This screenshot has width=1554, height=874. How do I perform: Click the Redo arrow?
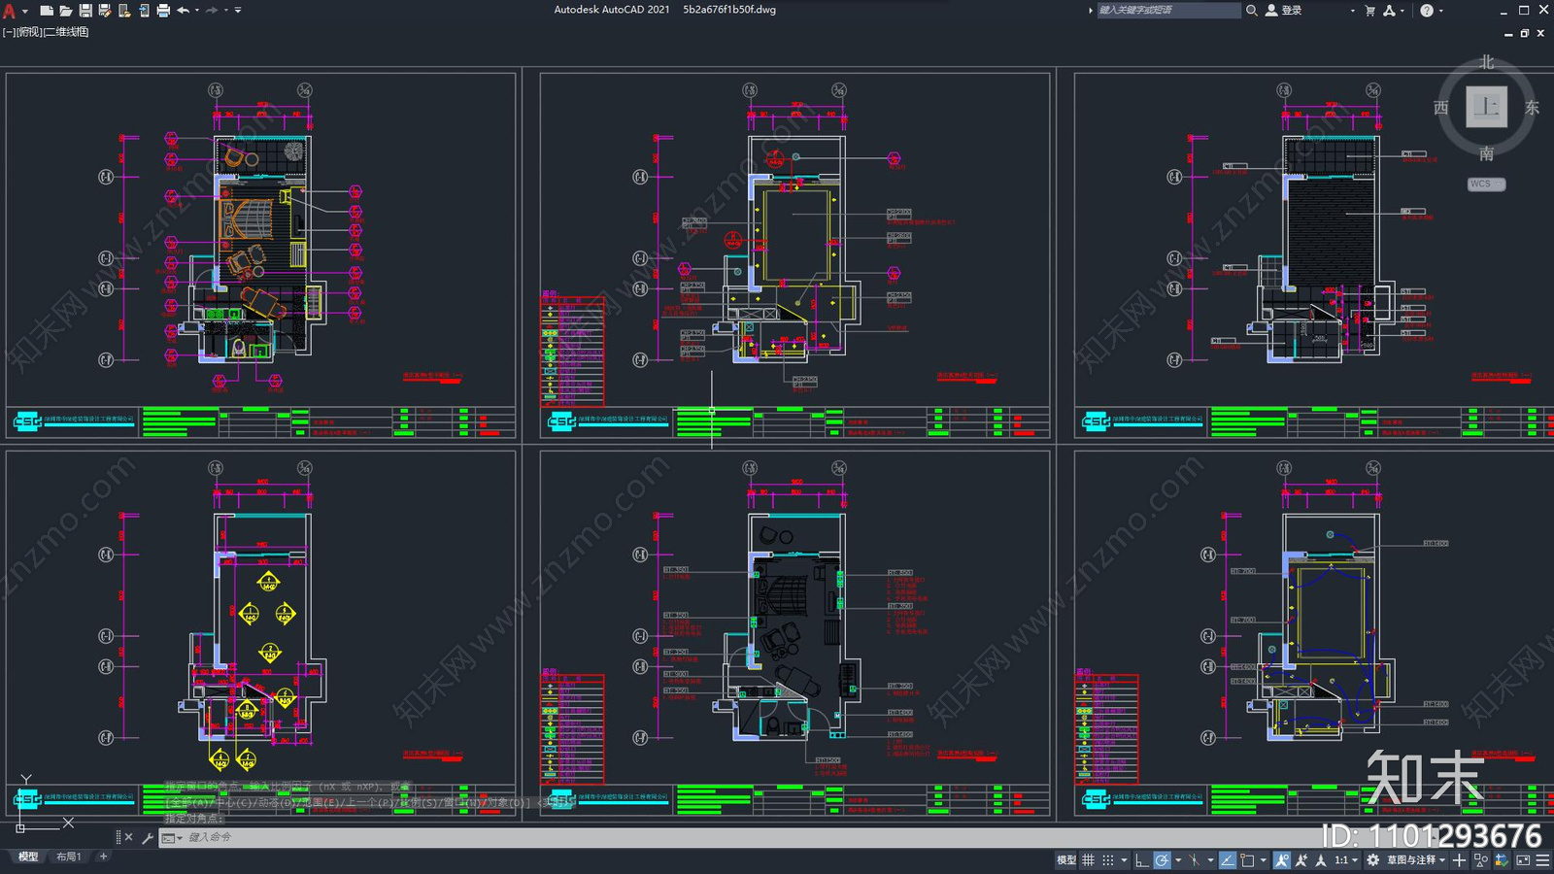pyautogui.click(x=212, y=10)
